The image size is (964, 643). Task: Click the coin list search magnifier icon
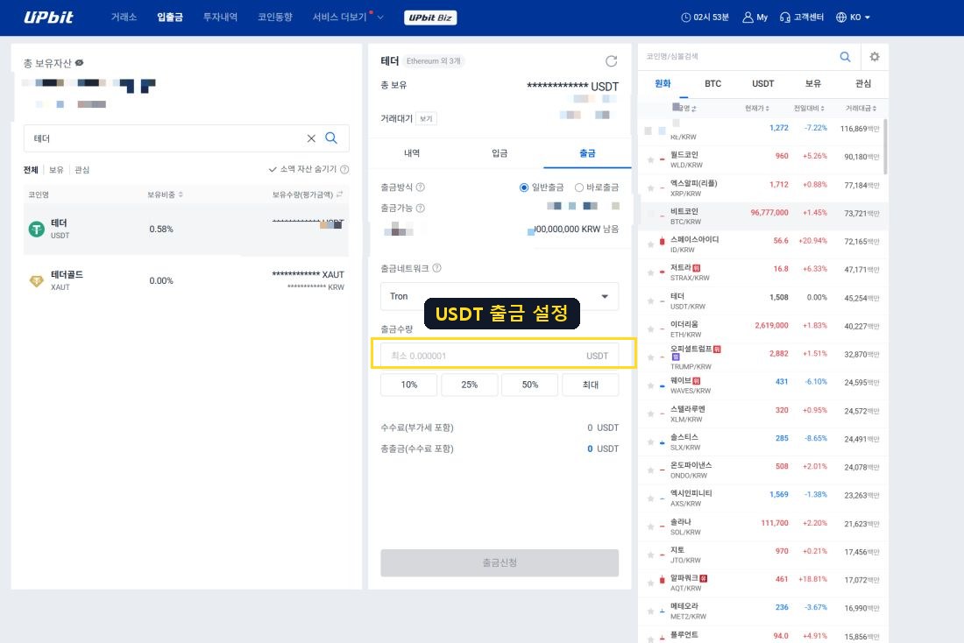pos(846,57)
